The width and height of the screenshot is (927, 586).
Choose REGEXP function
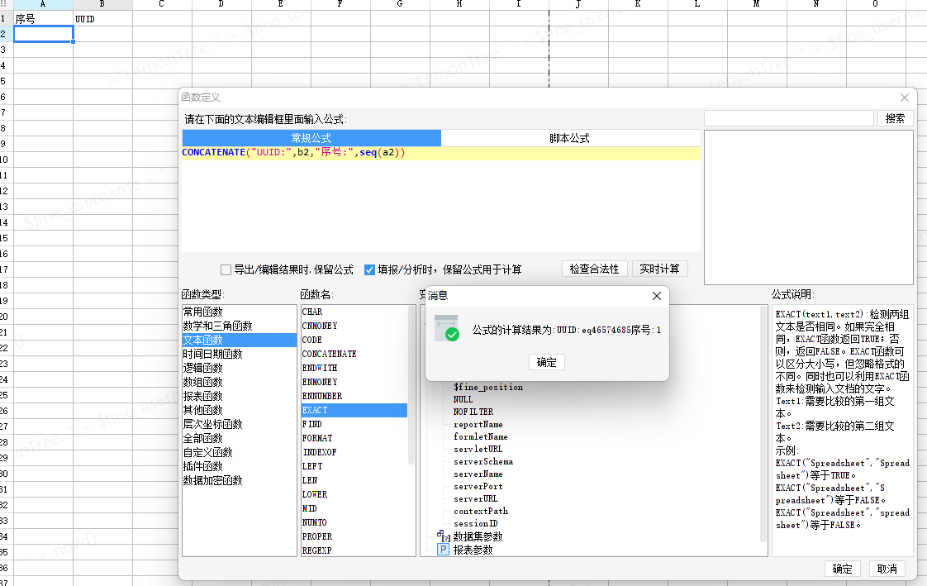point(354,550)
